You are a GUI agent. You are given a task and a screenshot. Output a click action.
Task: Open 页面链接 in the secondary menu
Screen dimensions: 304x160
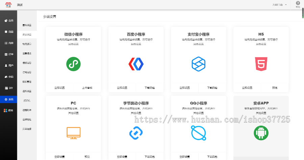pyautogui.click(x=27, y=129)
